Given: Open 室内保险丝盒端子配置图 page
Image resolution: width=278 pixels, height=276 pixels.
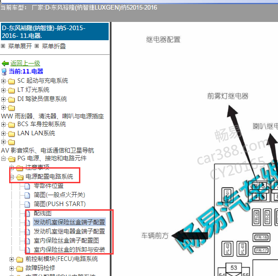Looking at the screenshot, I should 66,240.
